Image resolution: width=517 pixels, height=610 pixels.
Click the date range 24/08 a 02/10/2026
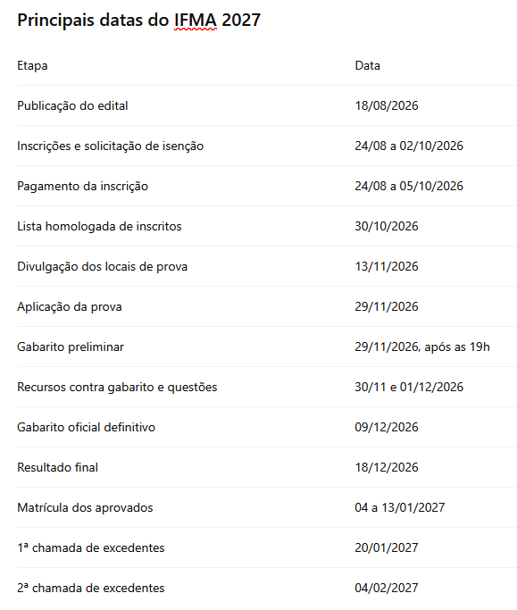point(409,146)
